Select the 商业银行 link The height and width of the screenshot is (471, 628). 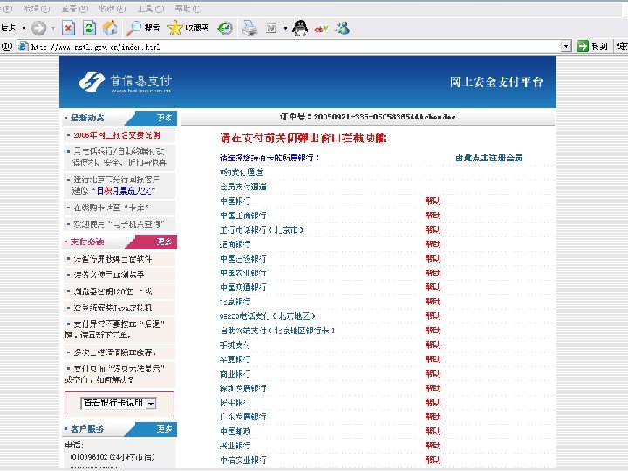coord(235,373)
